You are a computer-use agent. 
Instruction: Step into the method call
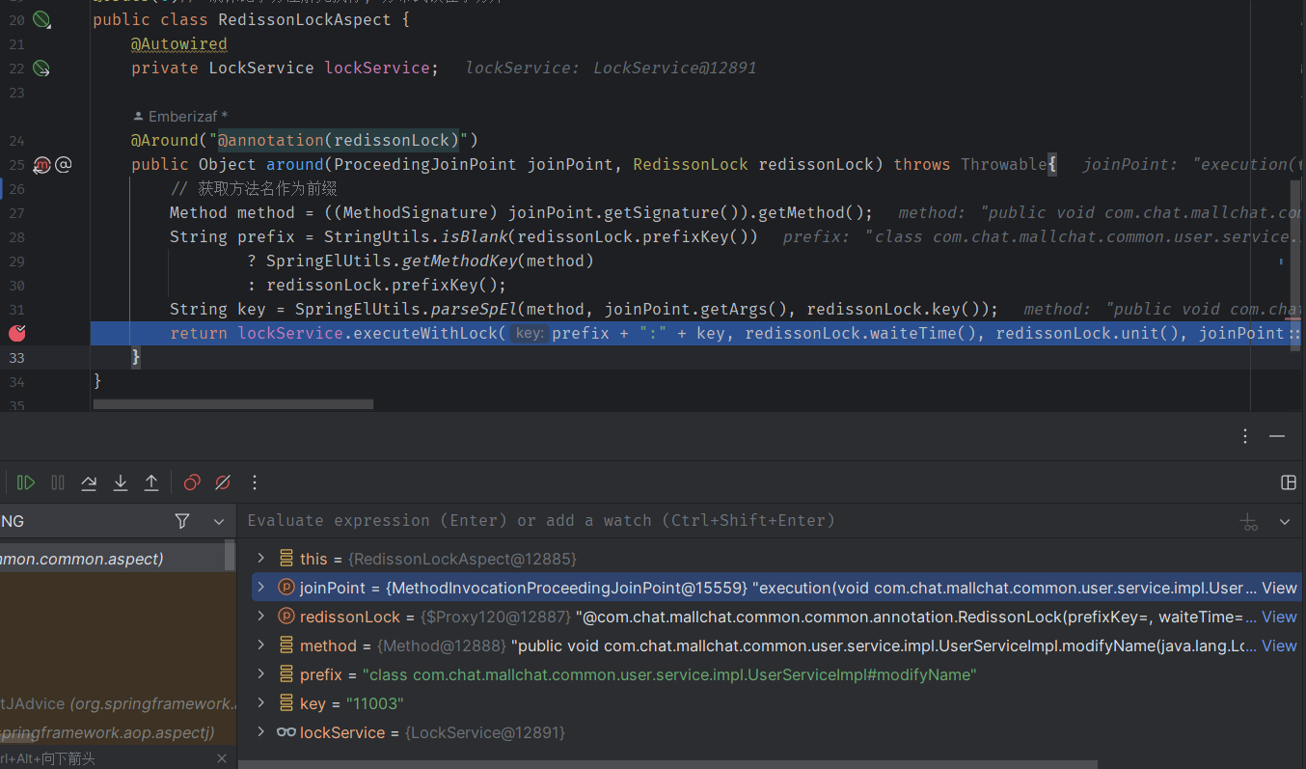click(121, 482)
